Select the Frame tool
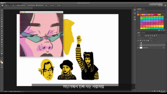Image resolution: width=167 pixels, height=94 pixels. [x=2, y=22]
